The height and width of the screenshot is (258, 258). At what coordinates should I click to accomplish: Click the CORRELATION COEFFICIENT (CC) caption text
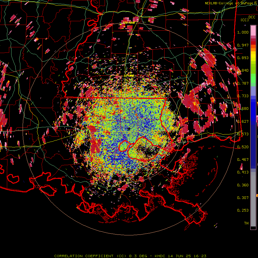coord(90,256)
